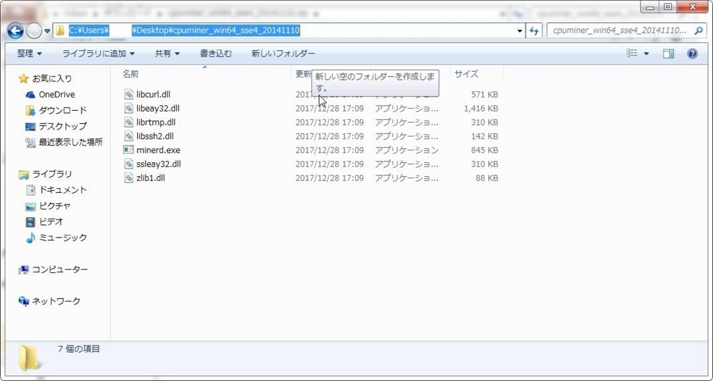Select the file name libeay32.dll
Image resolution: width=713 pixels, height=381 pixels.
[158, 108]
